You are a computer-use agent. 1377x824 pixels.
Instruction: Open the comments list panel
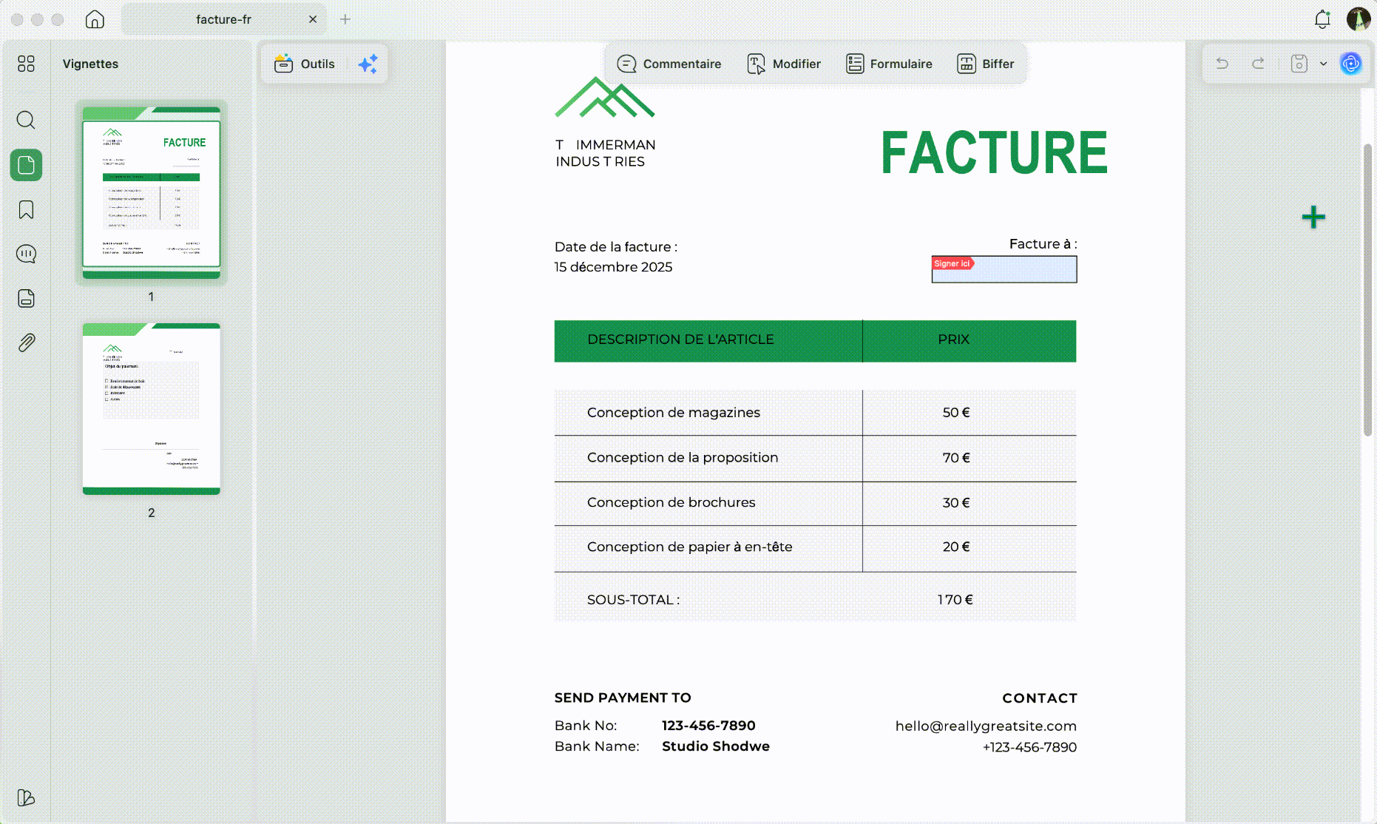[26, 254]
